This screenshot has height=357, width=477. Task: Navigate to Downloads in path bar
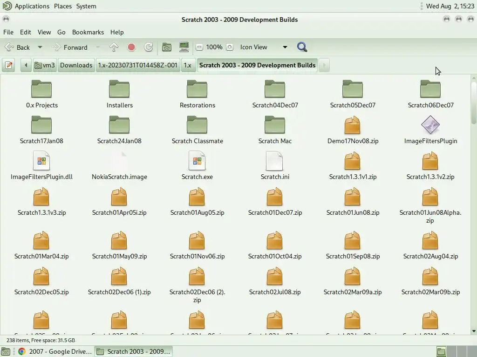(76, 65)
